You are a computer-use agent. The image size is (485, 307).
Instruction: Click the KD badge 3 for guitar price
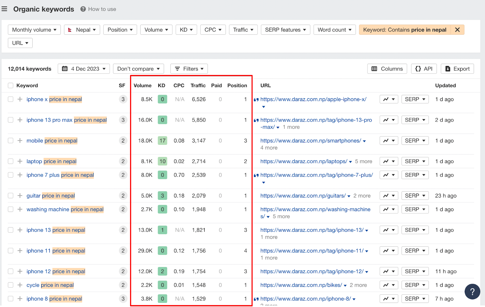tap(162, 196)
